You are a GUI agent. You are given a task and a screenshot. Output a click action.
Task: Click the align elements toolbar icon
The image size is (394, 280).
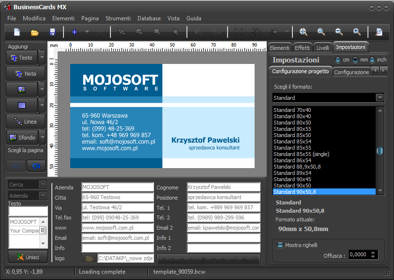(274, 32)
